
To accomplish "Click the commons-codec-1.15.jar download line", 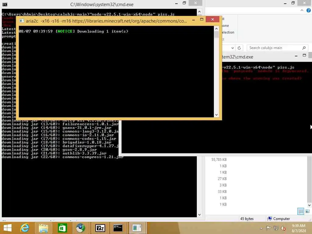I will pyautogui.click(x=59, y=139).
